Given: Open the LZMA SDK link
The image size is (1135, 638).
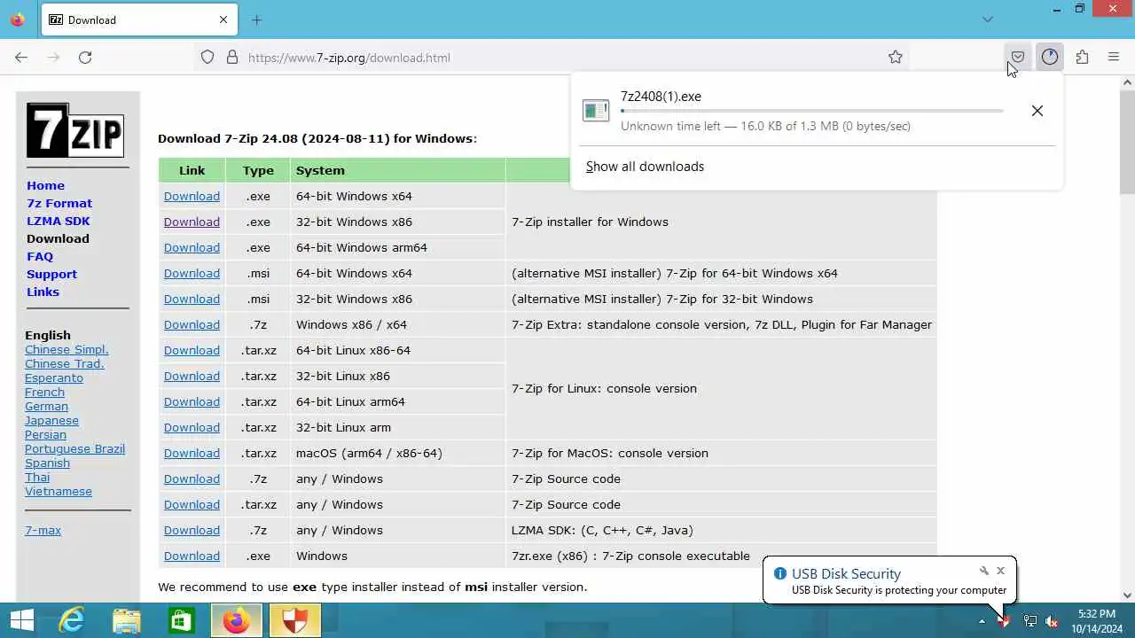Looking at the screenshot, I should (x=59, y=221).
